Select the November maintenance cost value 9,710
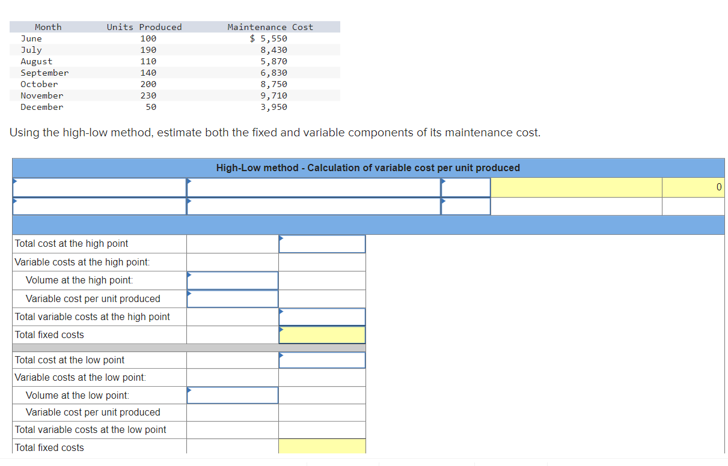Screen dimensions: 728x466 274,95
